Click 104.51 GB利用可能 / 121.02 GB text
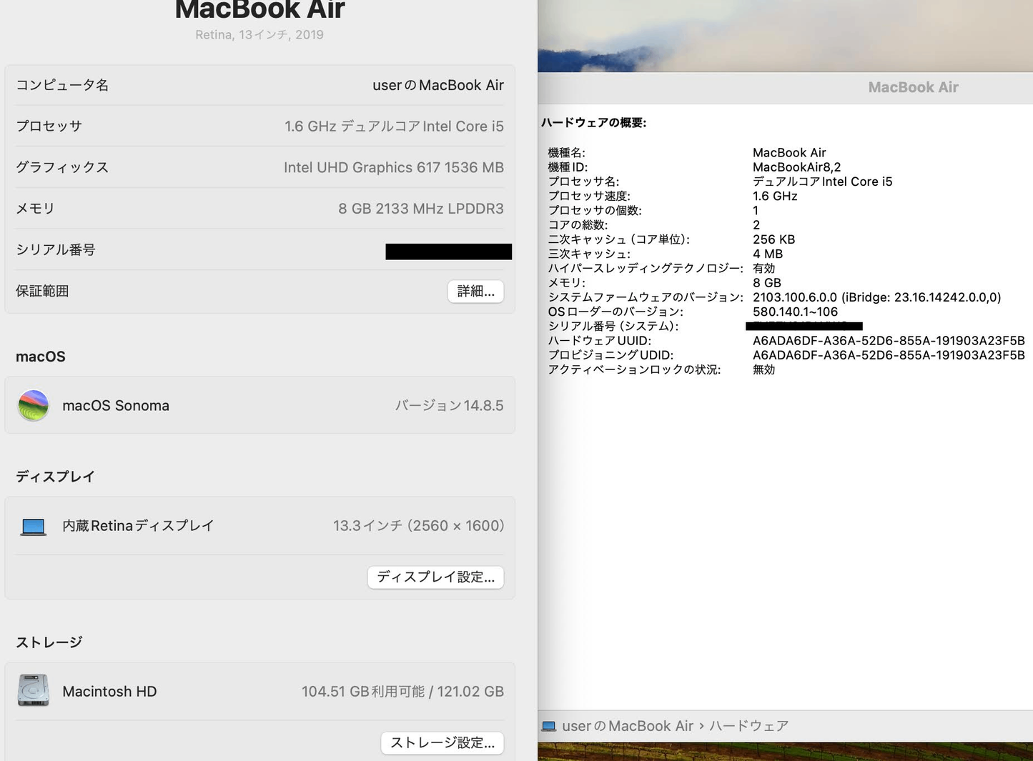The width and height of the screenshot is (1033, 761). click(402, 692)
